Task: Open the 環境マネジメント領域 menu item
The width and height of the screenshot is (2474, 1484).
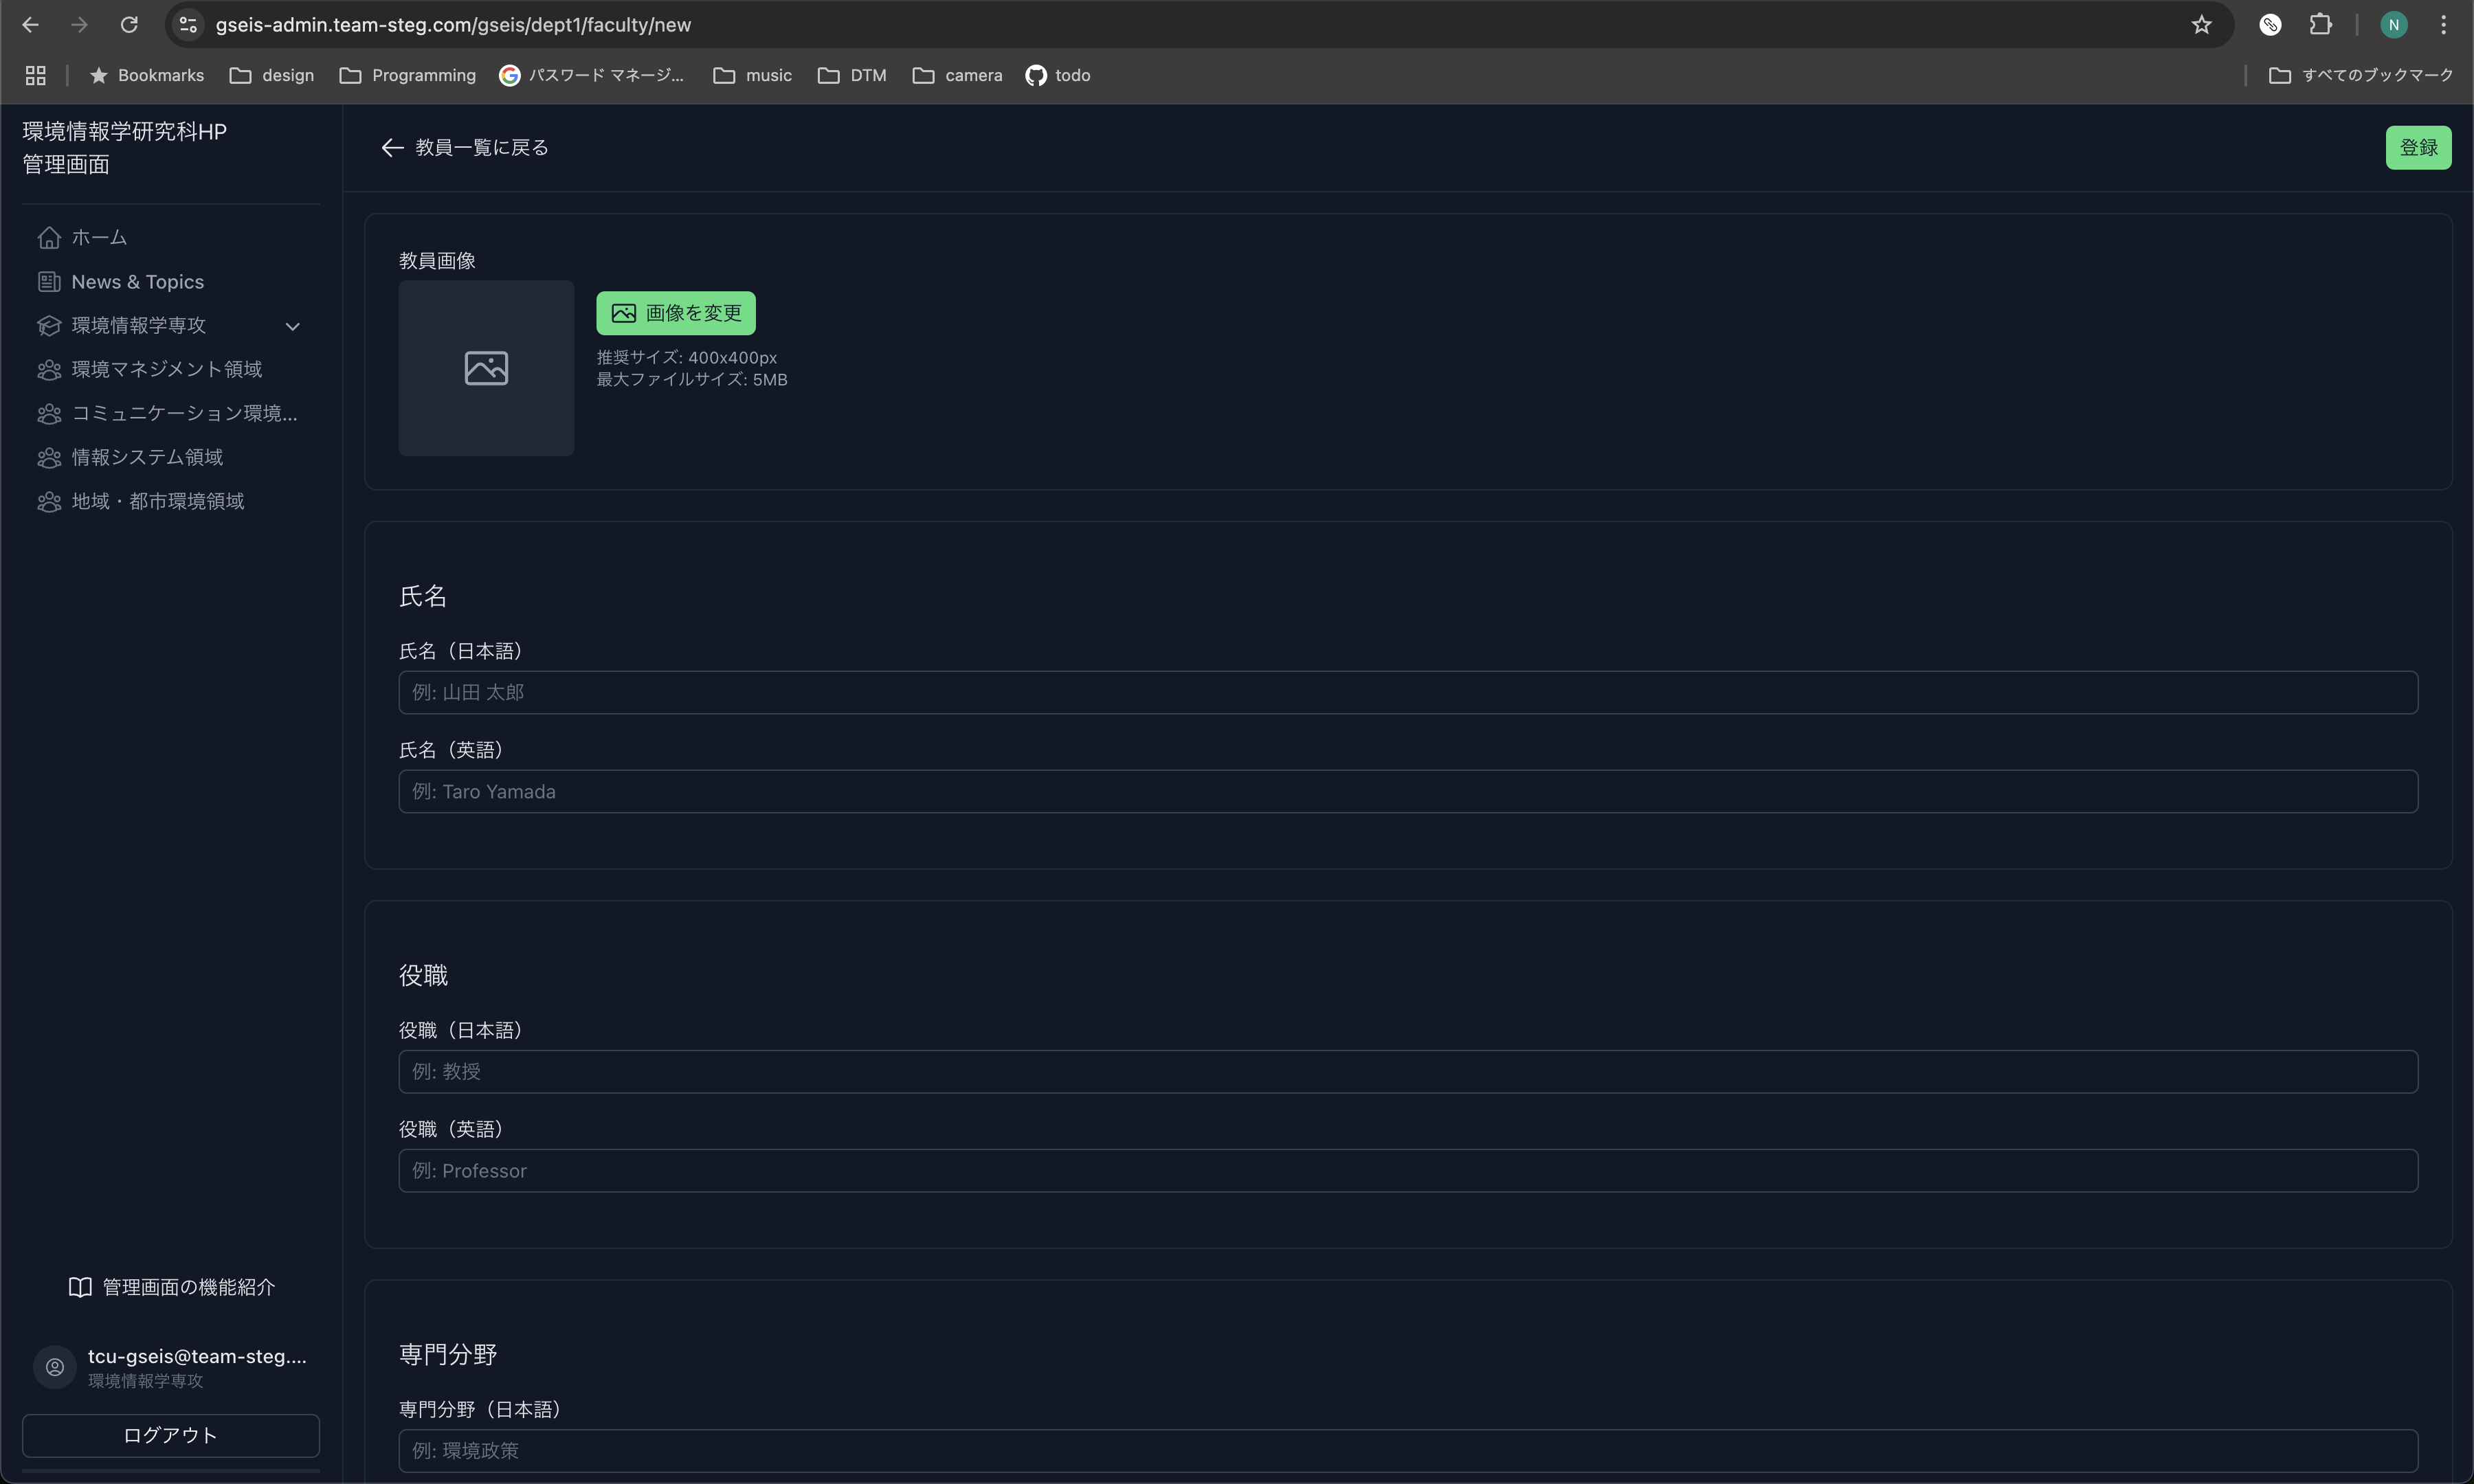Action: [x=166, y=370]
